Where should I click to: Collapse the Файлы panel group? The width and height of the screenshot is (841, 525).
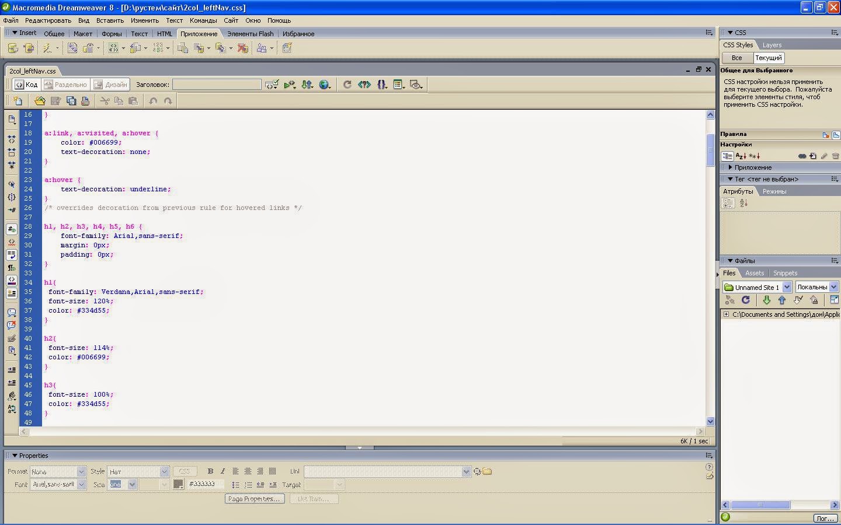(x=730, y=261)
